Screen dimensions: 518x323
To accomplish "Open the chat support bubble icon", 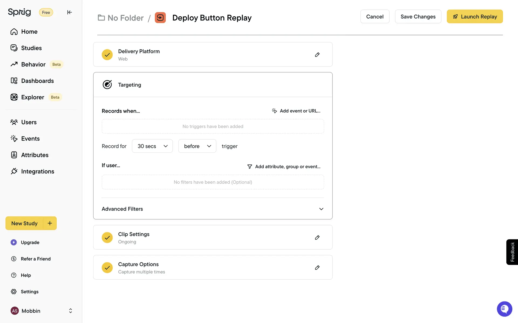I will point(504,309).
